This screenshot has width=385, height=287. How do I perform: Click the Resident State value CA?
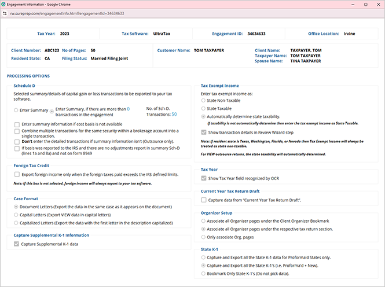coord(47,58)
